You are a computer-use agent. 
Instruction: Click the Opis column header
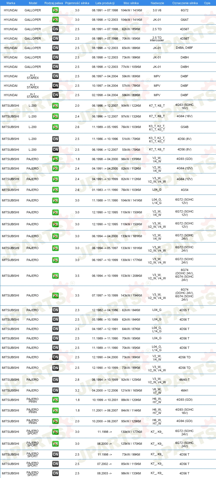(x=207, y=3)
